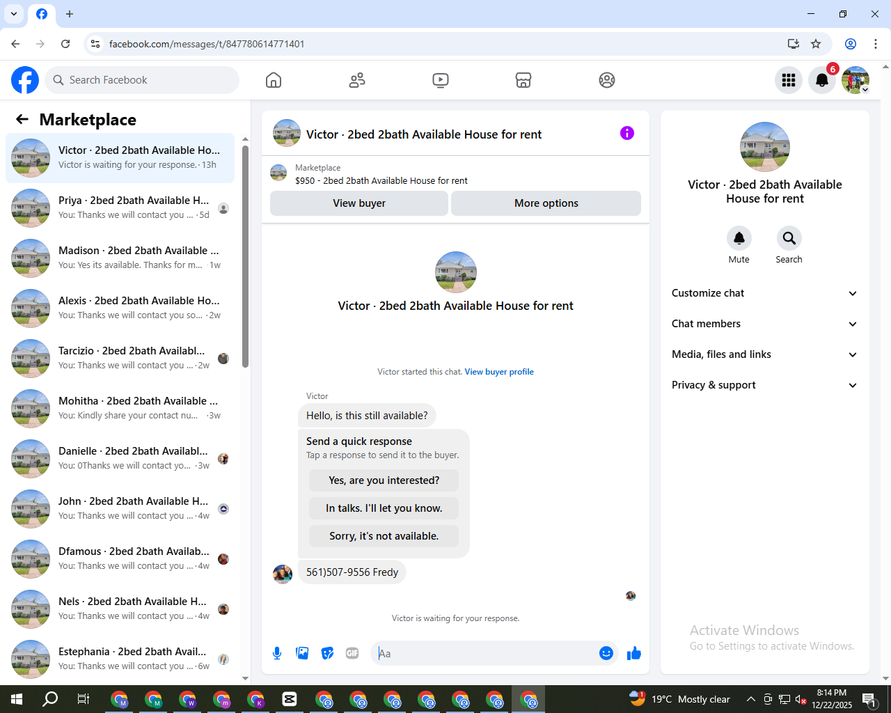Open the Tarcizio conversation

pyautogui.click(x=120, y=359)
